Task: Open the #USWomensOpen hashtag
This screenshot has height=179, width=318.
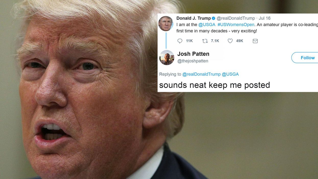Action: (236, 25)
